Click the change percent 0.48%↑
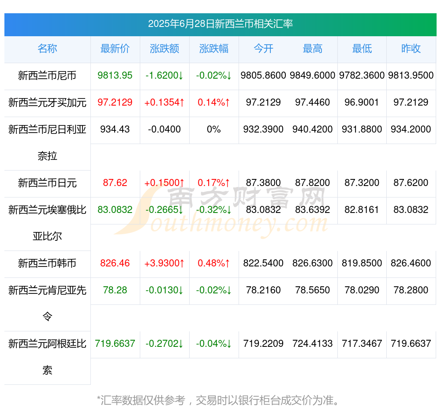The height and width of the screenshot is (414, 441). point(214,263)
